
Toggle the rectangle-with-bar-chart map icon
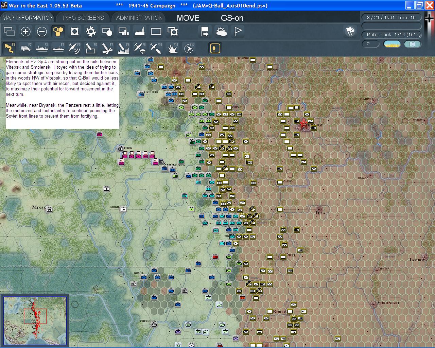coord(123,32)
